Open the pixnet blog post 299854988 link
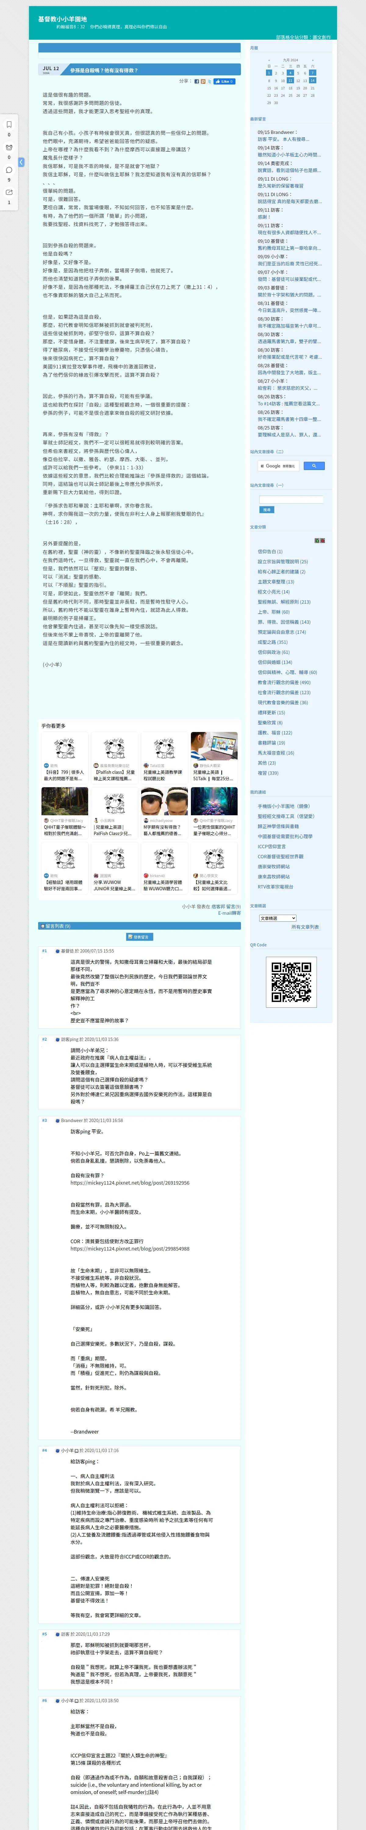This screenshot has width=366, height=1830. (x=129, y=1248)
